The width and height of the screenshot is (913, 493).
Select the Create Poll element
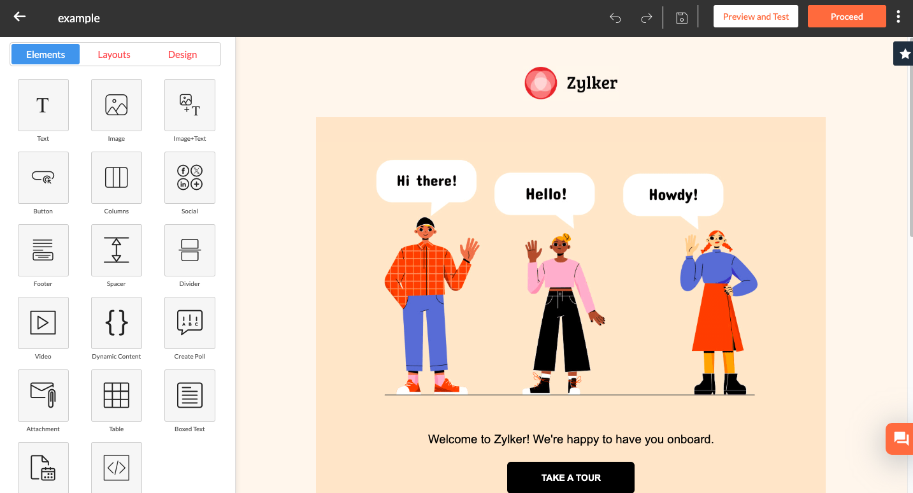[190, 323]
